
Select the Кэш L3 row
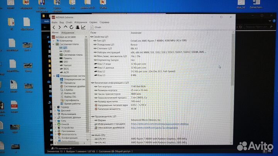(x=161, y=75)
